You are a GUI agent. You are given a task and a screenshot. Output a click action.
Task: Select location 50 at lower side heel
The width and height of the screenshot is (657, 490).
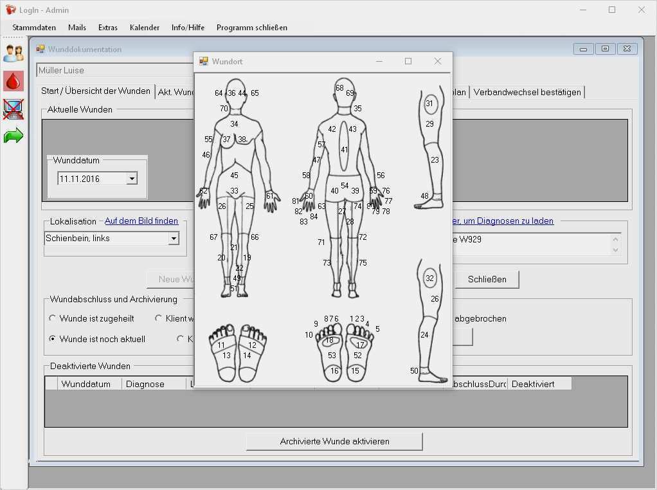point(414,371)
